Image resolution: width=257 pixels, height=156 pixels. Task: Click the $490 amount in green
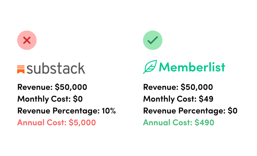click(204, 123)
